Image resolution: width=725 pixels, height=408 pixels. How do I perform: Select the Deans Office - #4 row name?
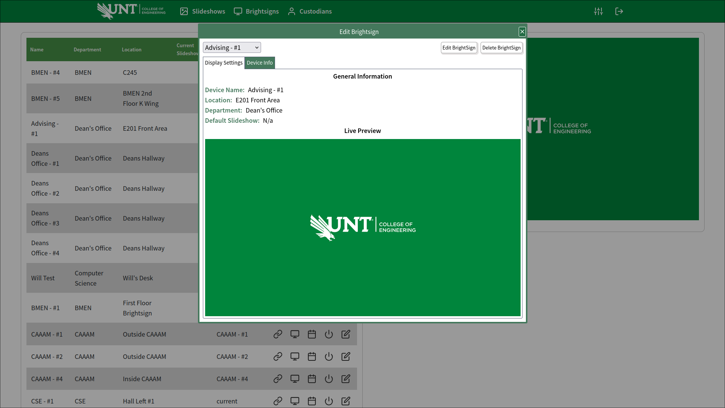(45, 248)
